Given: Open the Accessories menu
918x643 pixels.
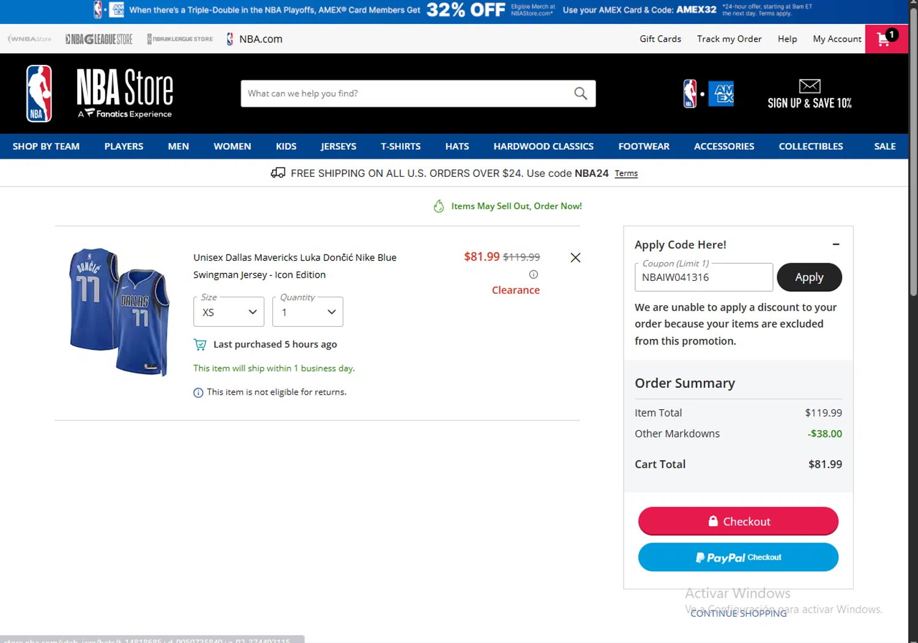Looking at the screenshot, I should coord(724,147).
